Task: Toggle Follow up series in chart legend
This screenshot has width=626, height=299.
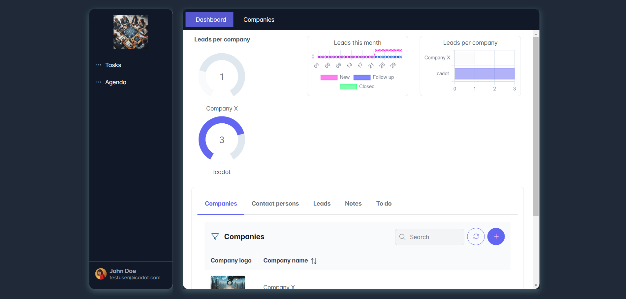Action: (374, 77)
